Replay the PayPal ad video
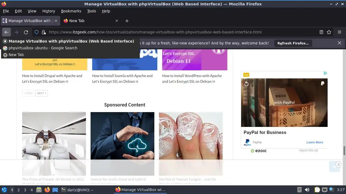The width and height of the screenshot is (346, 194). pyautogui.click(x=246, y=84)
